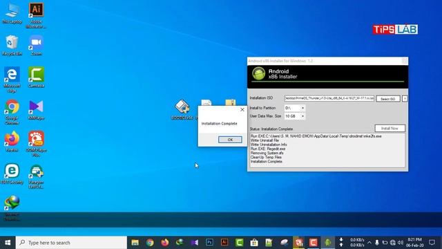442x249 pixels.
Task: Click the network globe tray icon
Action: coord(393,243)
